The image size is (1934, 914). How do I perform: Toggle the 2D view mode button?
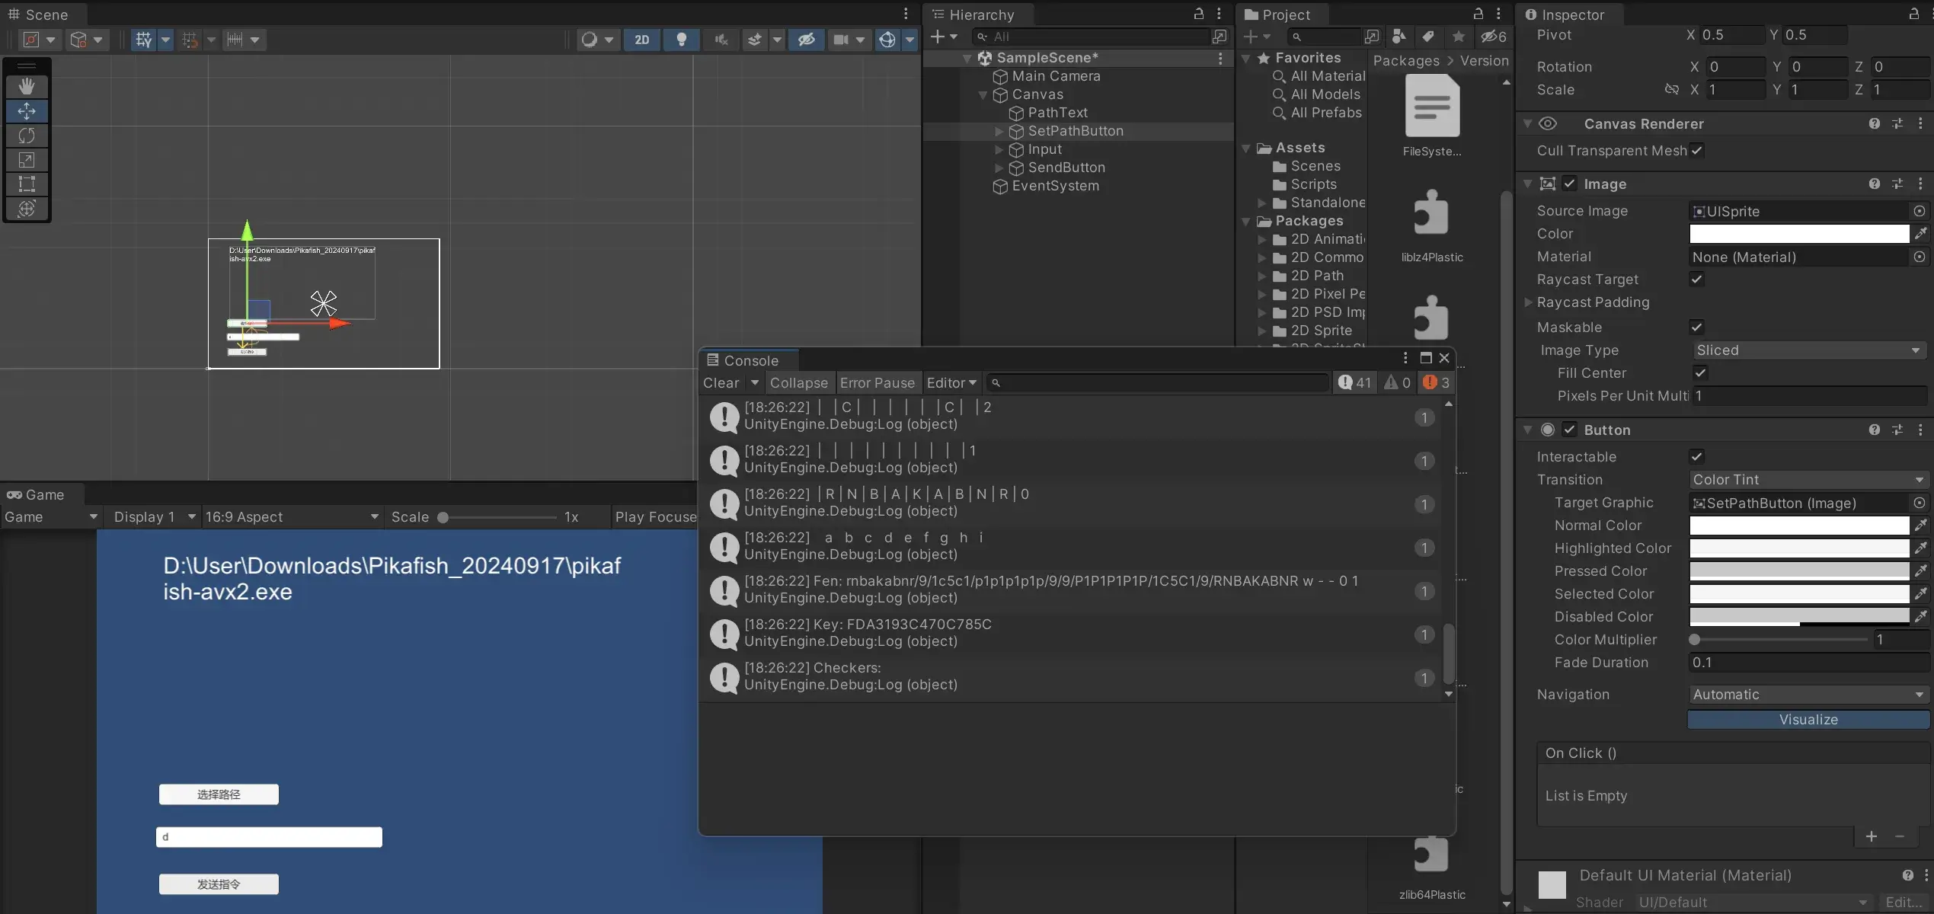pyautogui.click(x=641, y=40)
